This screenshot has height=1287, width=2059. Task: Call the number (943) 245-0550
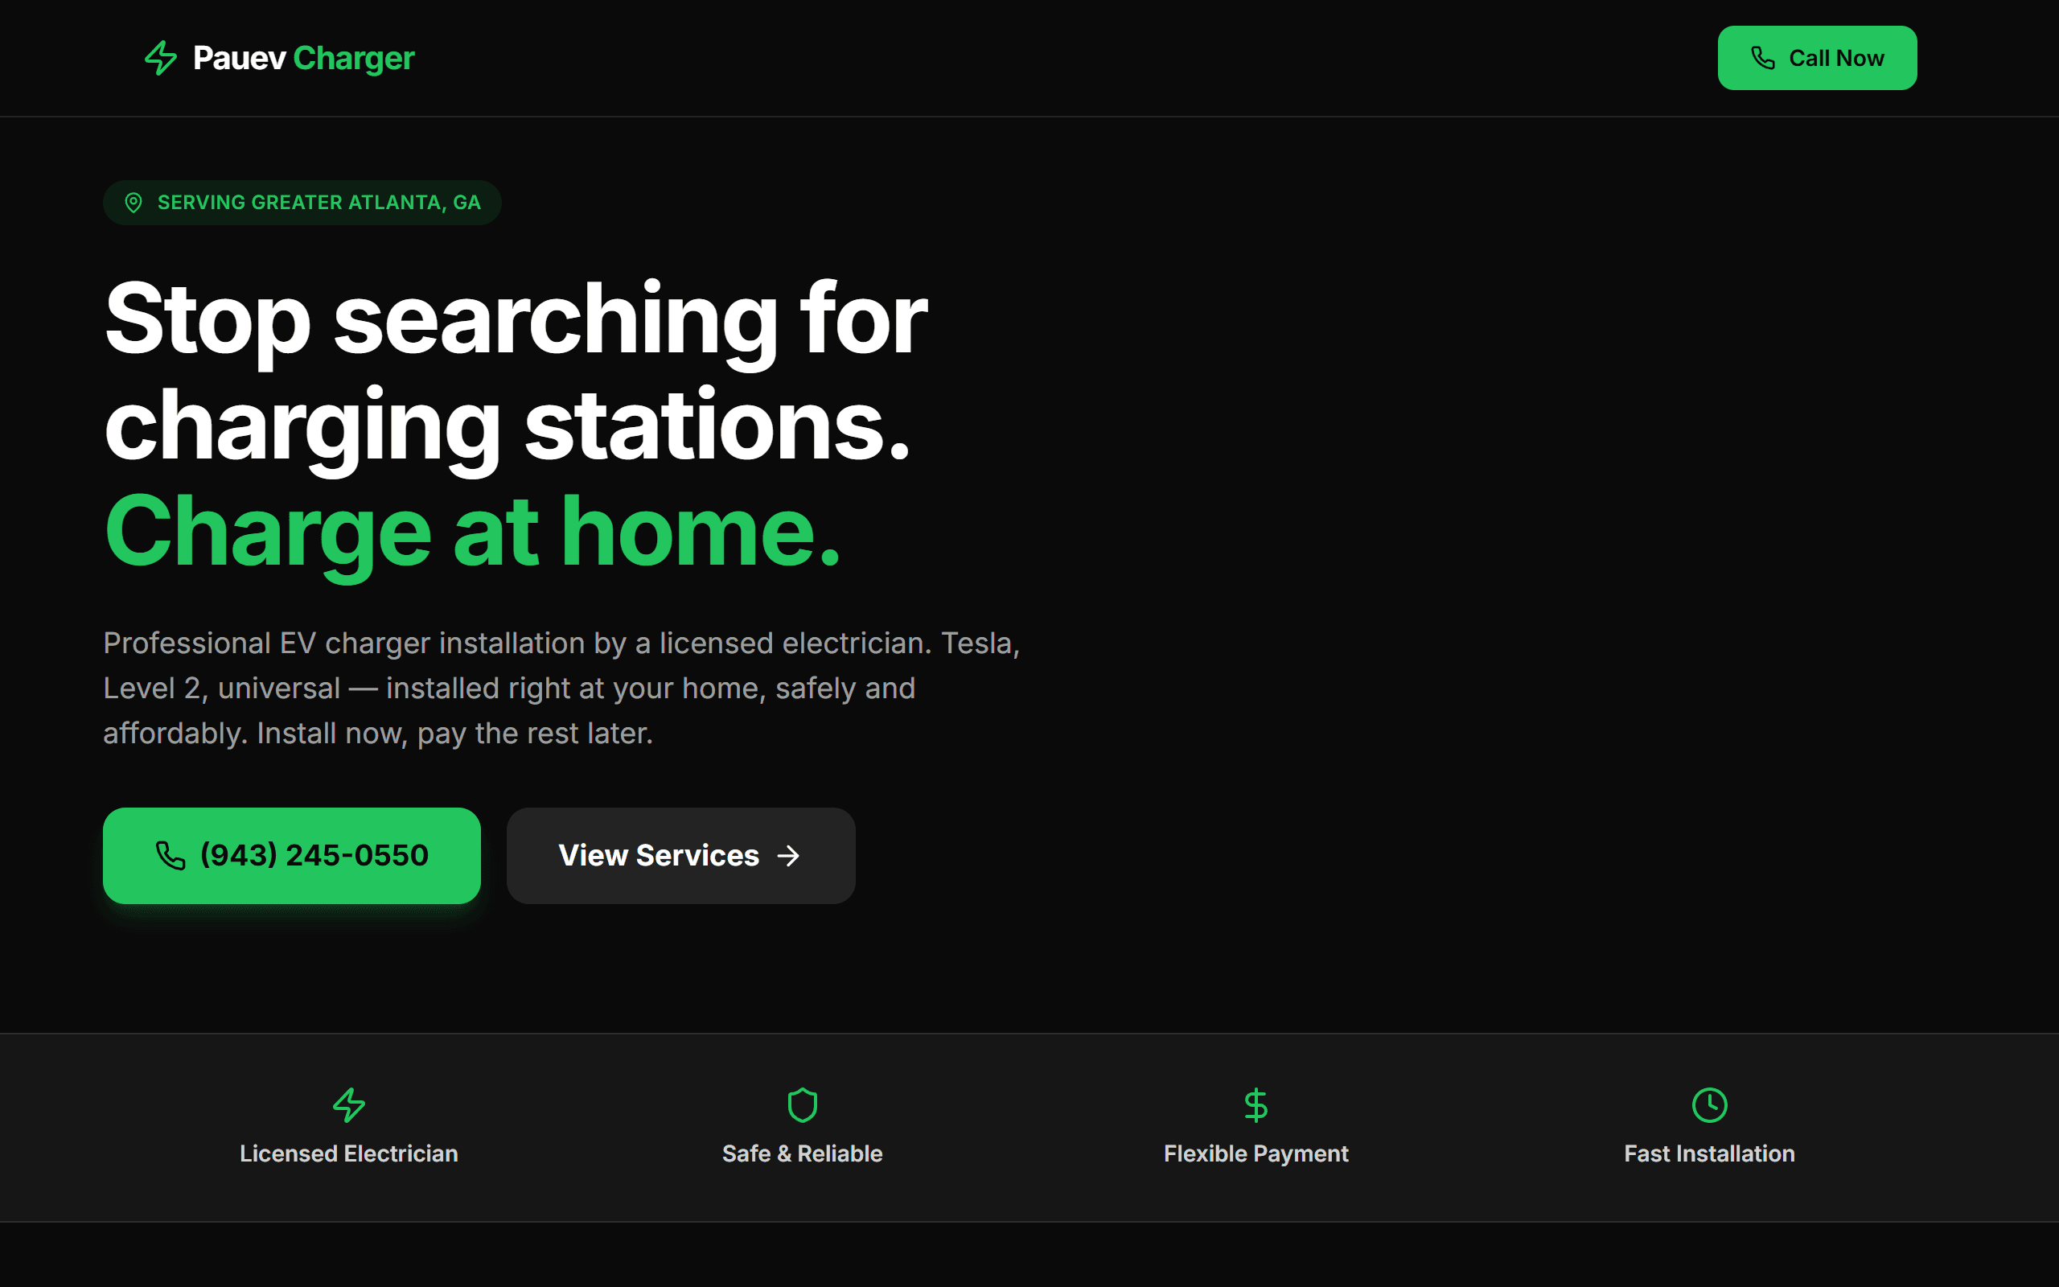click(292, 855)
